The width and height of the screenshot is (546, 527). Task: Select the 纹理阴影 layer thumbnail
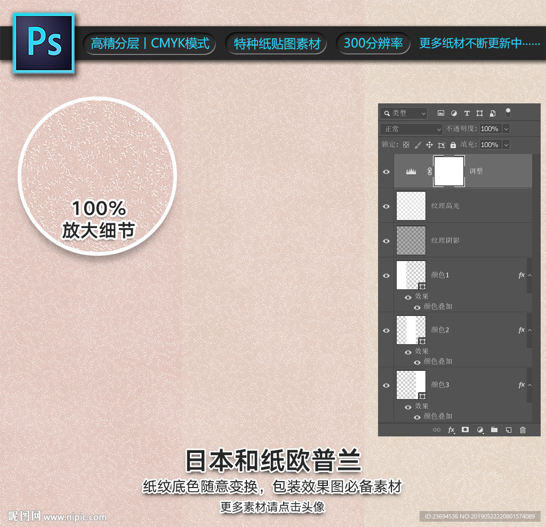click(411, 240)
